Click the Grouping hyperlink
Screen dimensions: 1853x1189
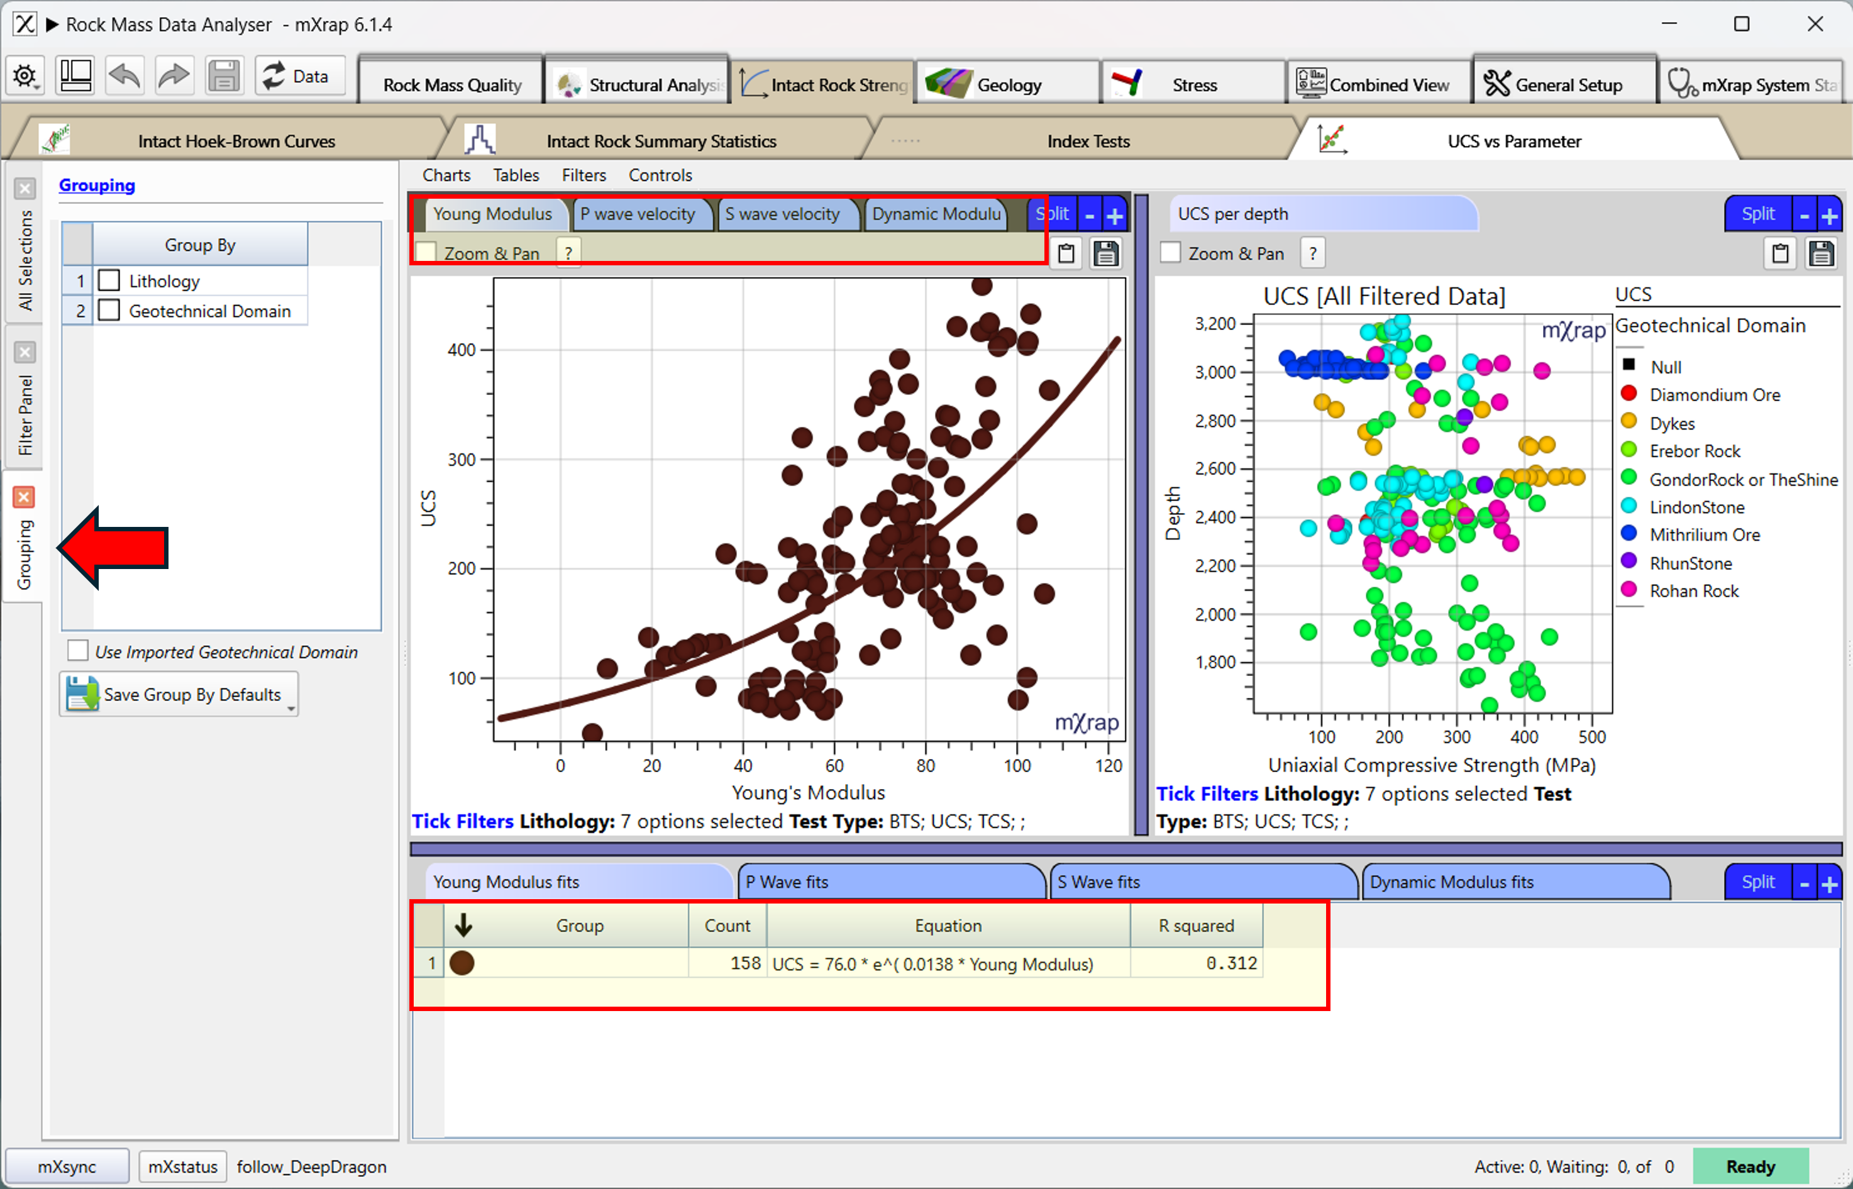pos(97,184)
